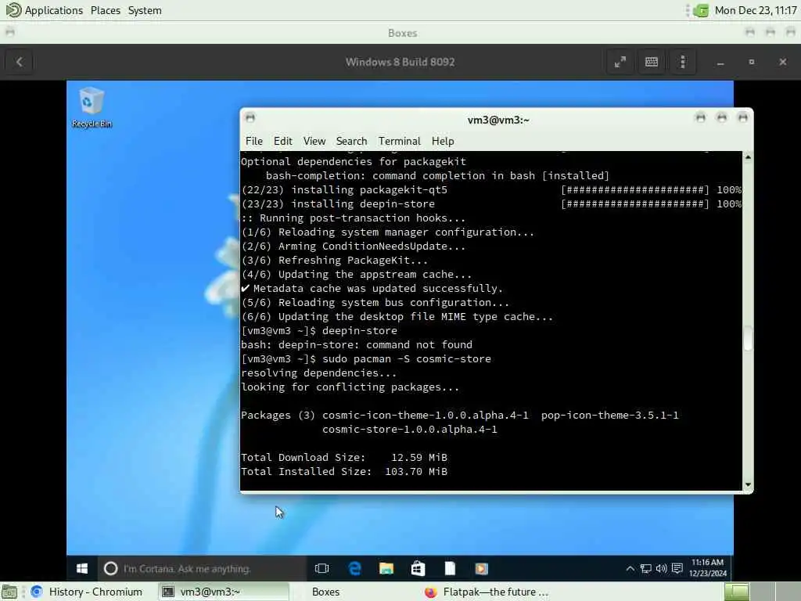Click 'looking for conflicting packages...' line
Image resolution: width=801 pixels, height=601 pixels.
(x=350, y=387)
